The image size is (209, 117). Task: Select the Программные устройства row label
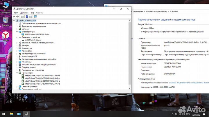point(33,70)
